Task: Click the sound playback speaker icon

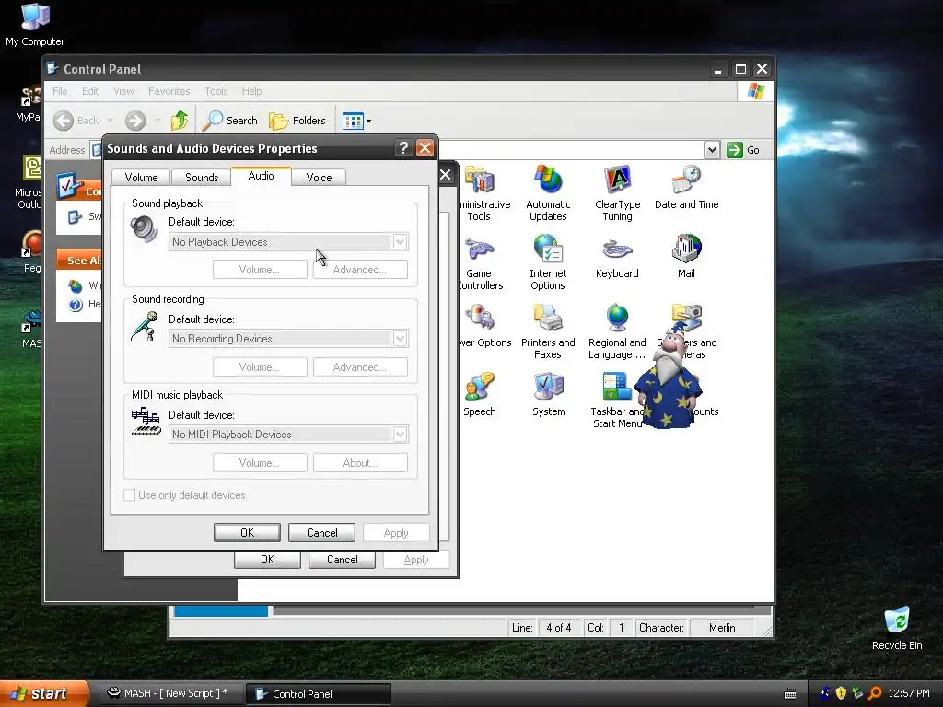Action: [x=145, y=228]
